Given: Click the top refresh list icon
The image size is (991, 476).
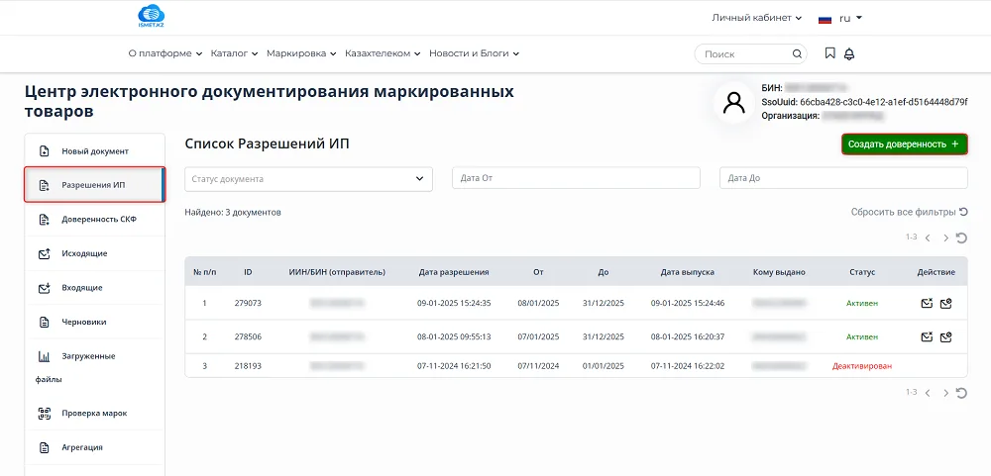Looking at the screenshot, I should point(961,238).
